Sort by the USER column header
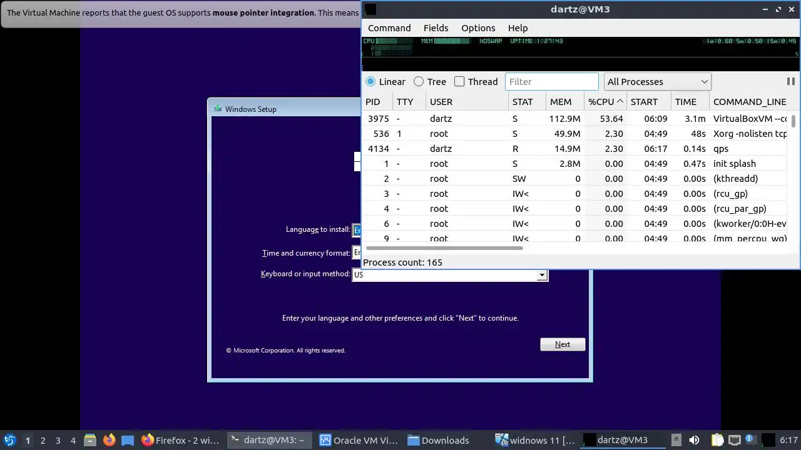The width and height of the screenshot is (801, 450). click(x=467, y=101)
